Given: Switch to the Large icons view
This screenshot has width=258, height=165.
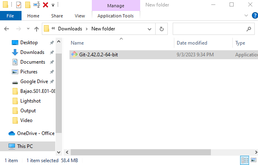Looking at the screenshot, I should [254, 160].
